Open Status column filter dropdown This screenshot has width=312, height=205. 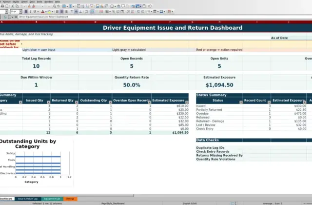[241, 102]
